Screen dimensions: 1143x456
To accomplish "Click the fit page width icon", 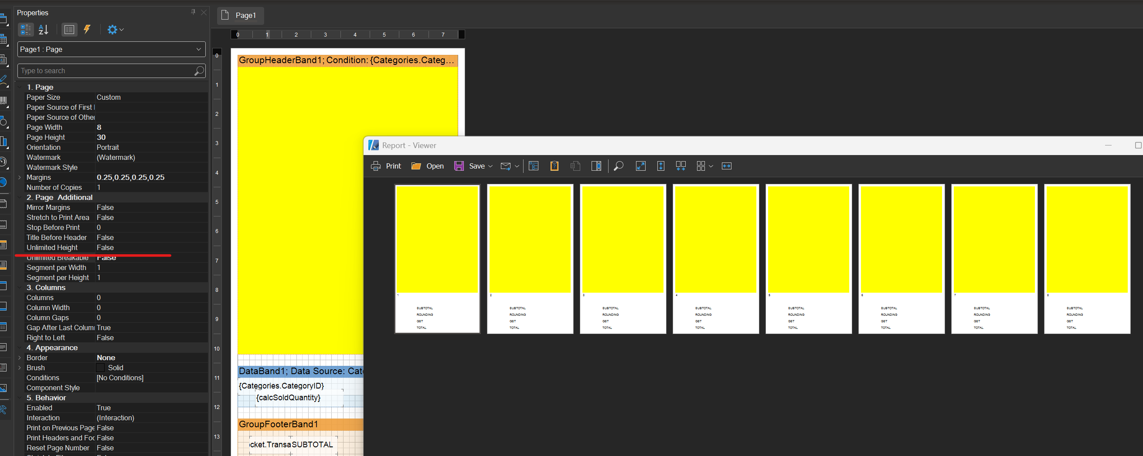I will point(727,166).
